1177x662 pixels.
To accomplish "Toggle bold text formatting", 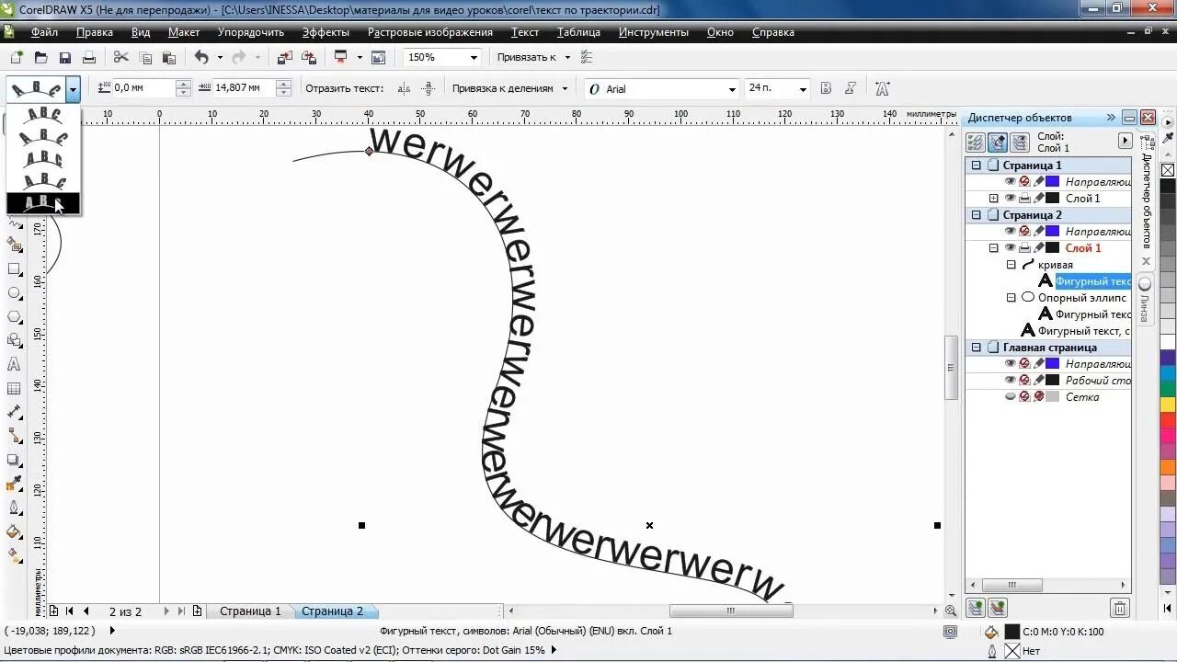I will coord(826,88).
